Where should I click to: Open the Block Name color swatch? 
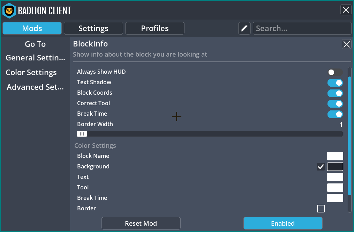click(x=335, y=156)
